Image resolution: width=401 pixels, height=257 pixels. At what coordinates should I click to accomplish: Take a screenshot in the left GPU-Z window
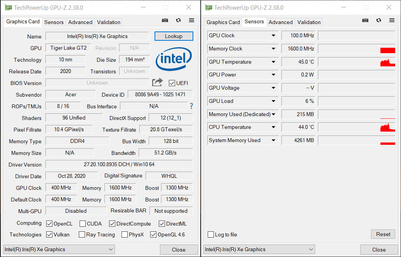tap(165, 20)
